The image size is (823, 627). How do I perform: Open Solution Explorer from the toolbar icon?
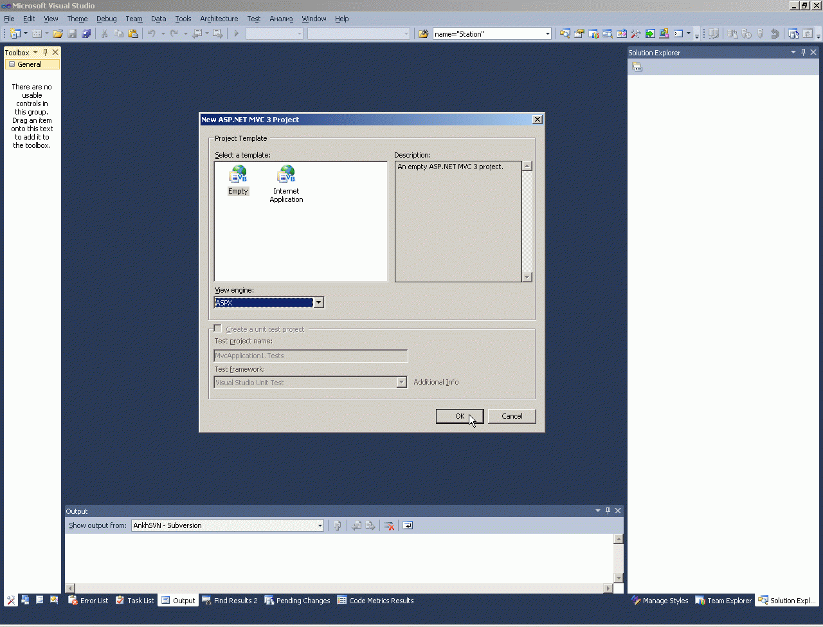[565, 33]
